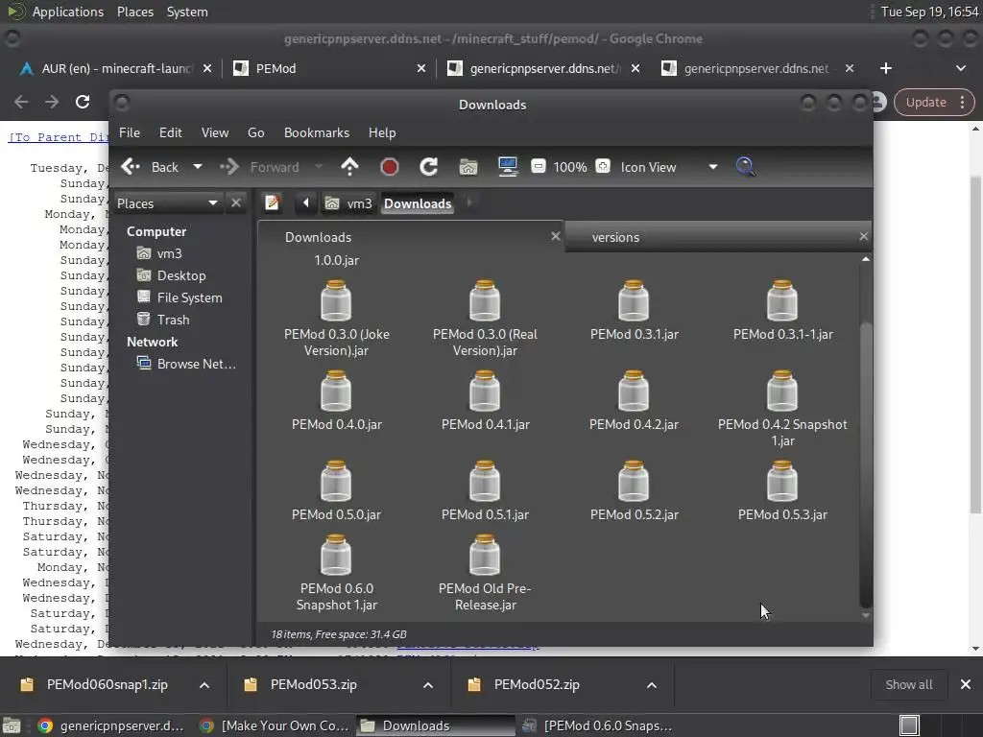Screen dimensions: 983x737
Task: Open the Computer toolbar icon
Action: tap(507, 167)
